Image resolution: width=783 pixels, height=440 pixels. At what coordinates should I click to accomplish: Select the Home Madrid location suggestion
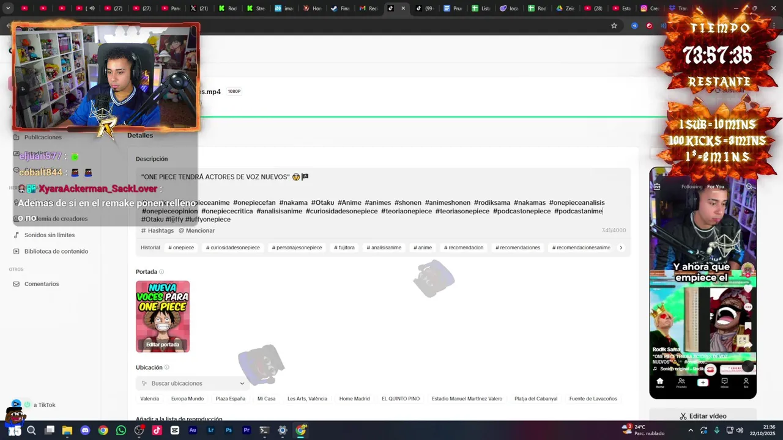pos(354,399)
